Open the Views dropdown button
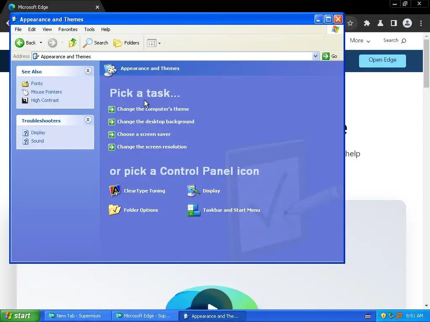Viewport: 430px width, 322px height. pos(154,43)
